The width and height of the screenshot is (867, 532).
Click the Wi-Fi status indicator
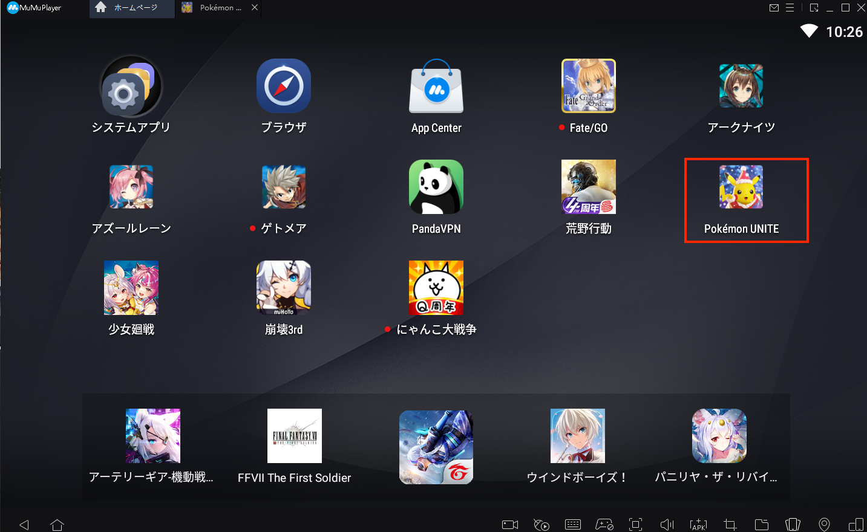(809, 31)
